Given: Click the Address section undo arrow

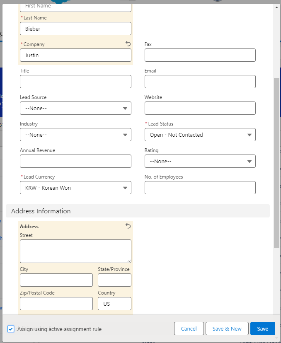Looking at the screenshot, I should [128, 226].
